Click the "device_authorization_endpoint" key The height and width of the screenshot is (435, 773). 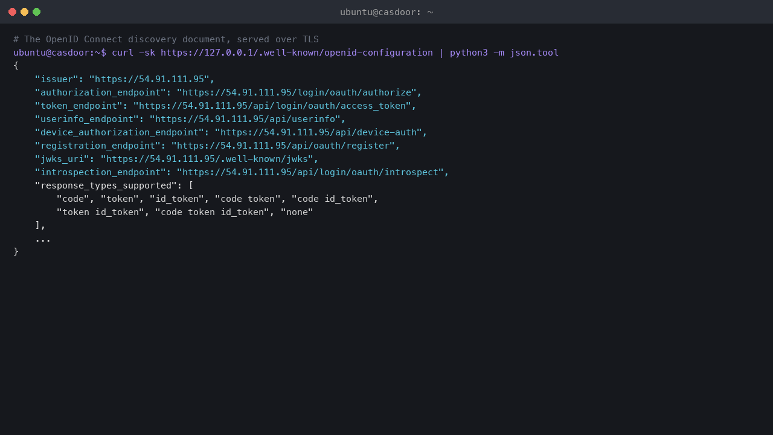(120, 132)
